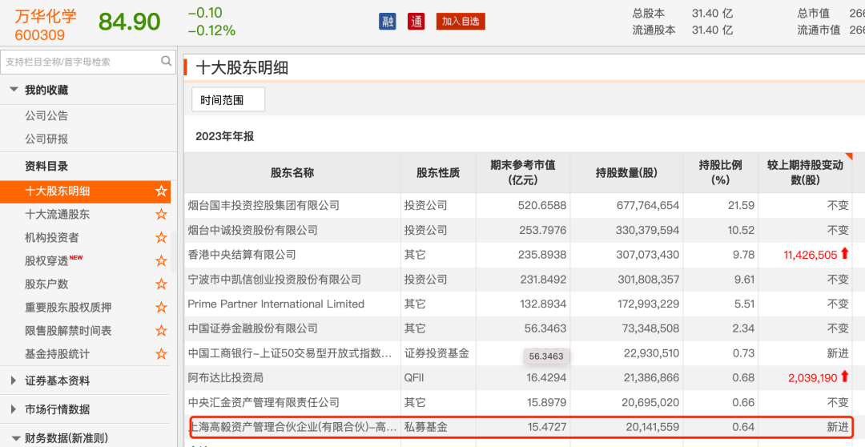Click shareholder 阿布达比投资局
The width and height of the screenshot is (865, 447).
[x=226, y=377]
